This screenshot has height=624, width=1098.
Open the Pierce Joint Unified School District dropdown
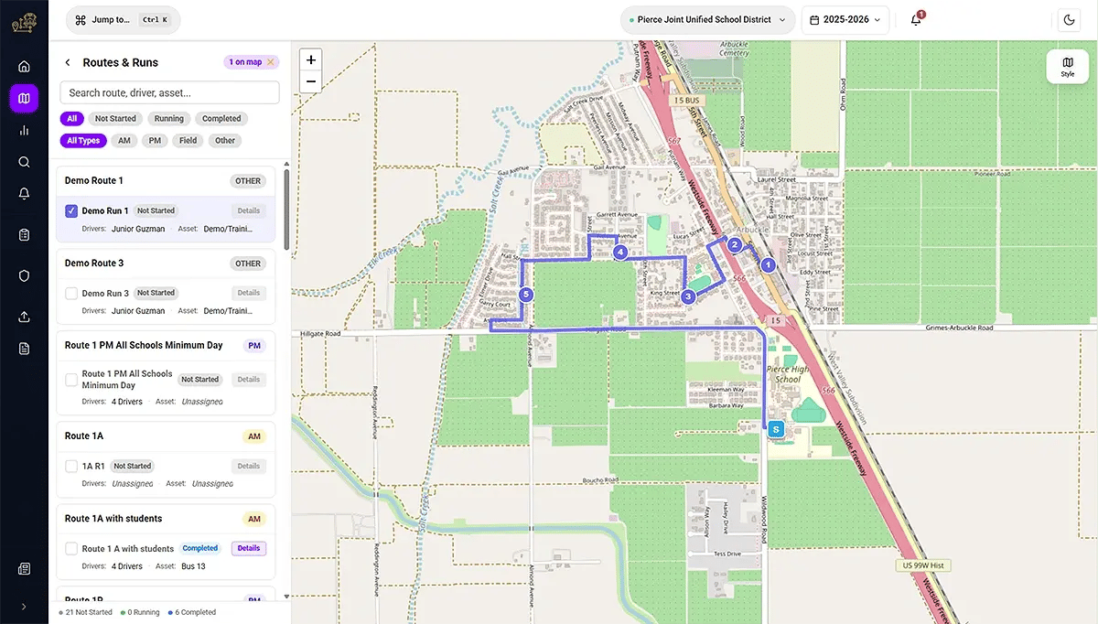pos(707,20)
